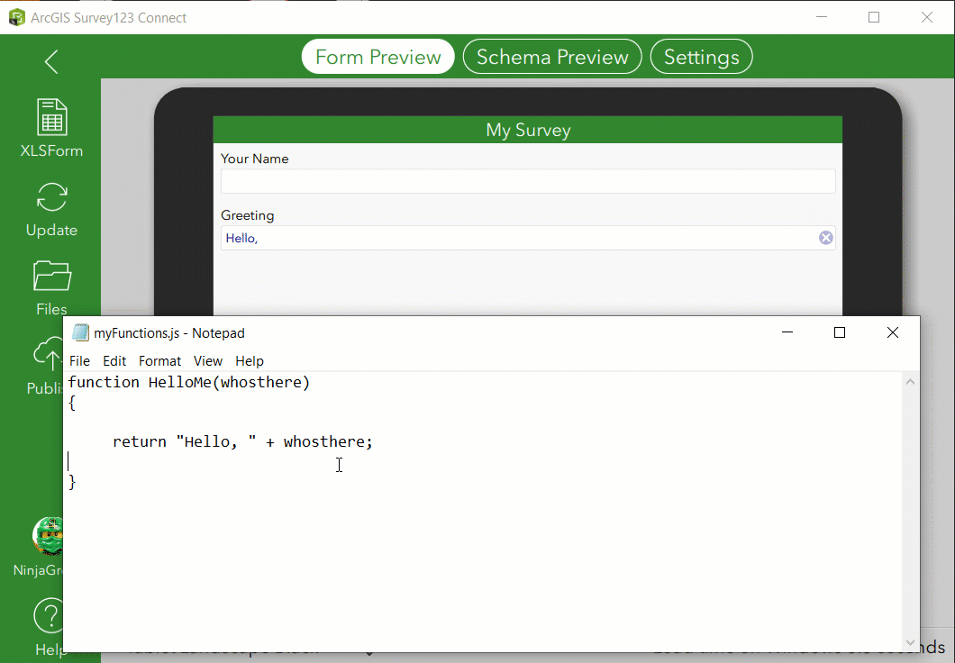Open the NinjaGreeting survey thumbnail icon
The image size is (955, 663).
[x=50, y=537]
